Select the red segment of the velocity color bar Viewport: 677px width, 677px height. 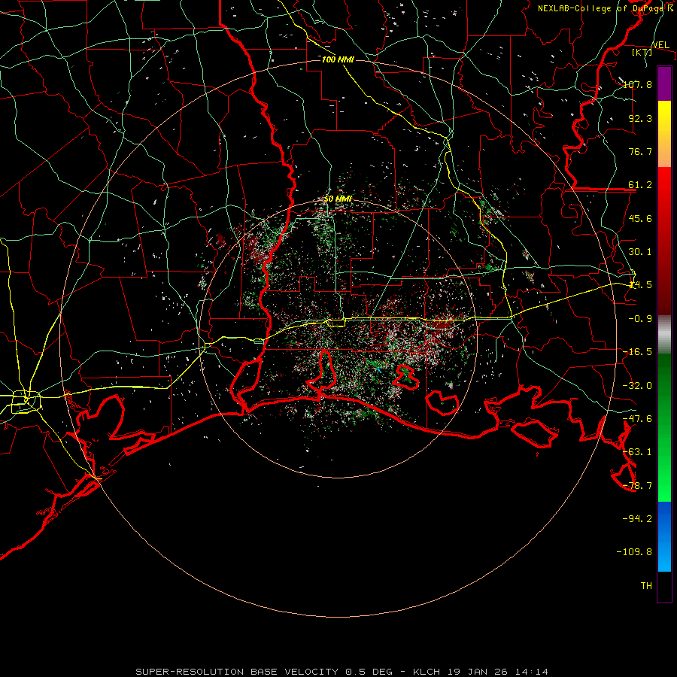pos(664,241)
